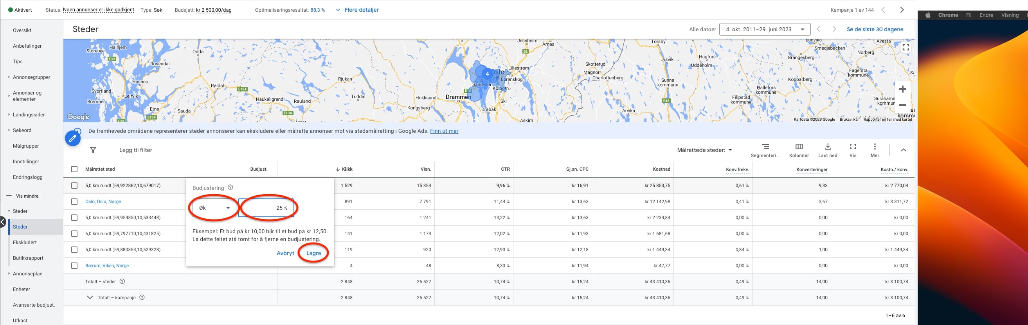Tick checkbox for 6,0 km rundt row

click(74, 234)
